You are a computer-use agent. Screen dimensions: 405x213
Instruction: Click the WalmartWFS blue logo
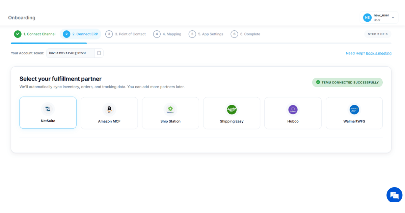tap(354, 110)
